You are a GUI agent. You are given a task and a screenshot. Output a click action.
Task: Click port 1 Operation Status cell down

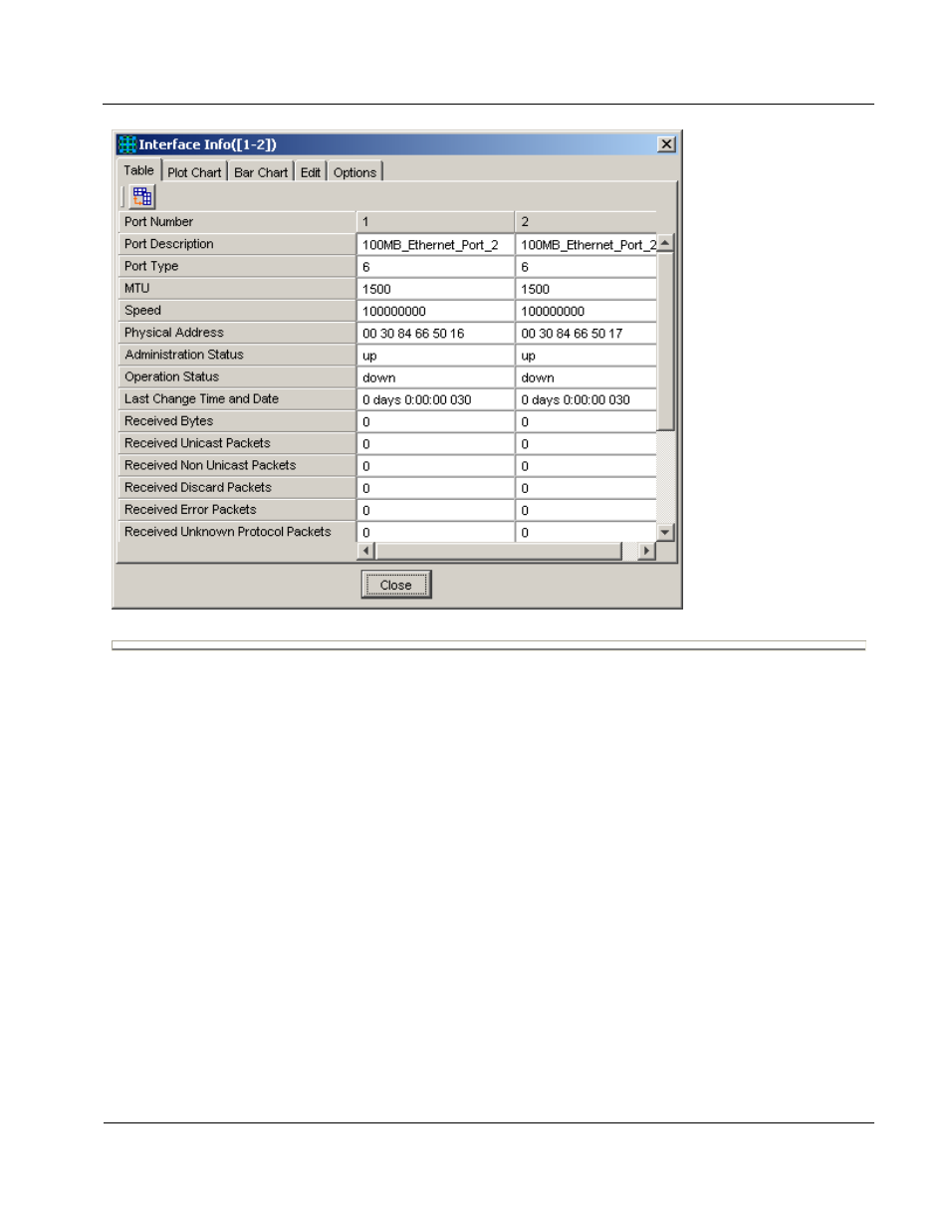[x=435, y=377]
